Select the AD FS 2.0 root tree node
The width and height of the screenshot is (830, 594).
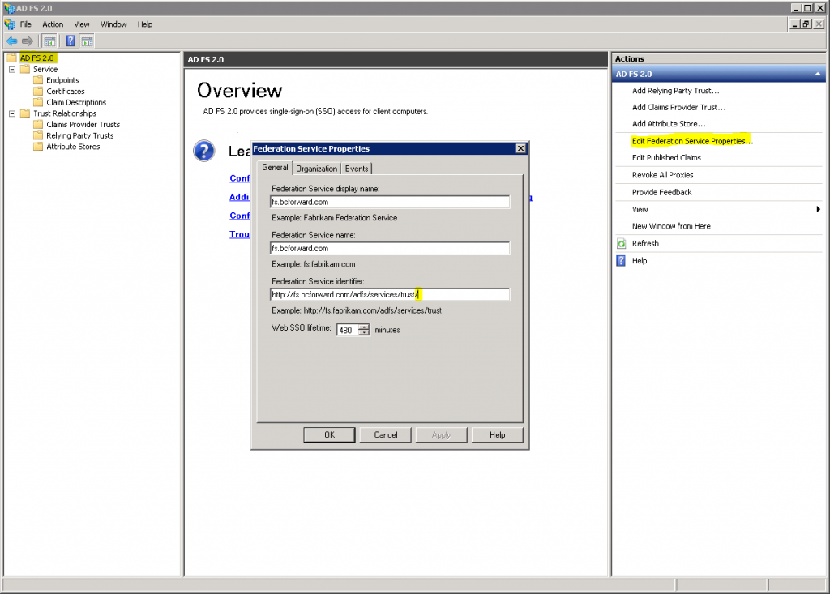37,58
